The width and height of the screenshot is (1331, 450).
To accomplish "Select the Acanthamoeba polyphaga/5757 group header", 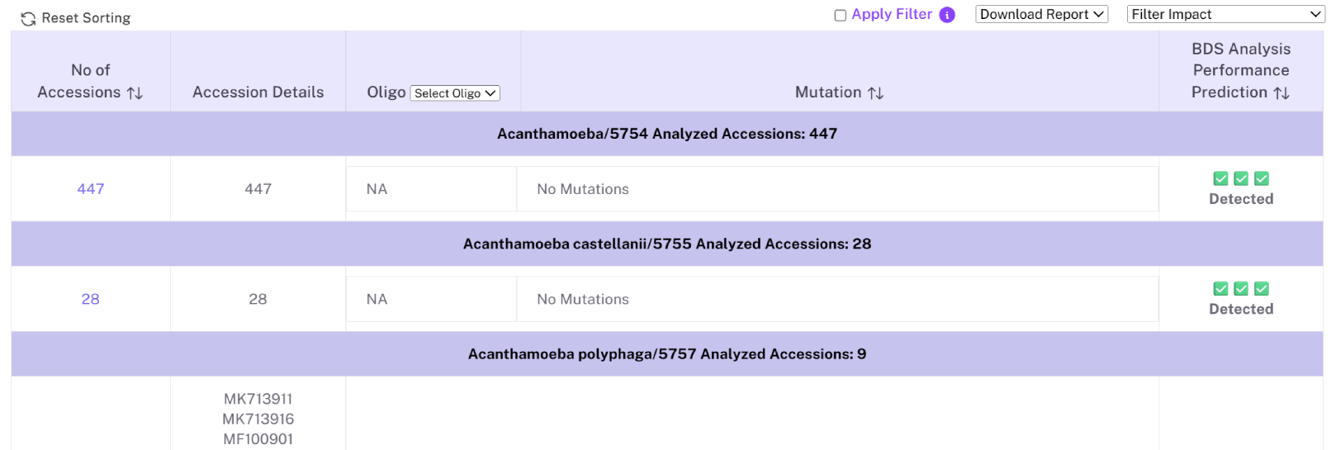I will [x=666, y=354].
